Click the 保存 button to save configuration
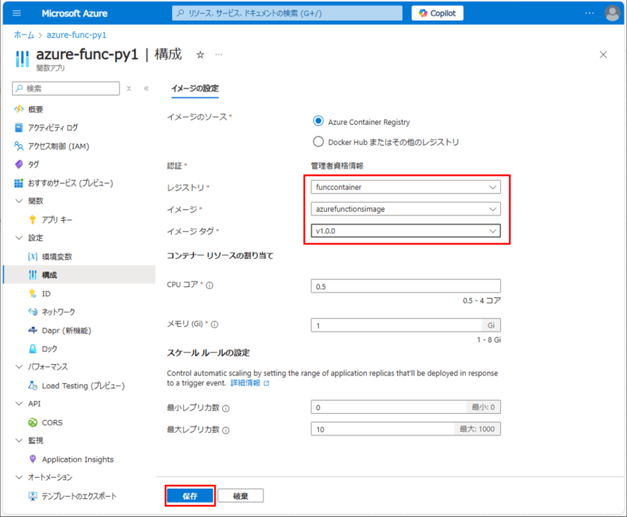 190,496
